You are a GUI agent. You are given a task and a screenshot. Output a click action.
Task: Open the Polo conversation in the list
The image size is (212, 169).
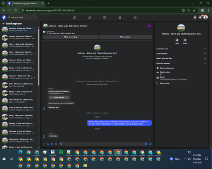19,85
